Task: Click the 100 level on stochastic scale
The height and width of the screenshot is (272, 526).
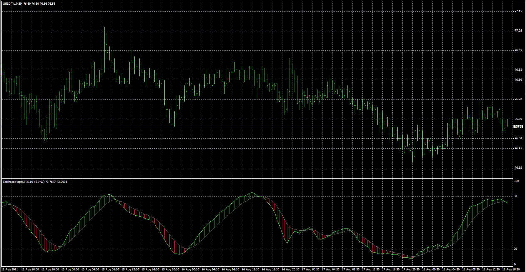Action: pyautogui.click(x=517, y=181)
